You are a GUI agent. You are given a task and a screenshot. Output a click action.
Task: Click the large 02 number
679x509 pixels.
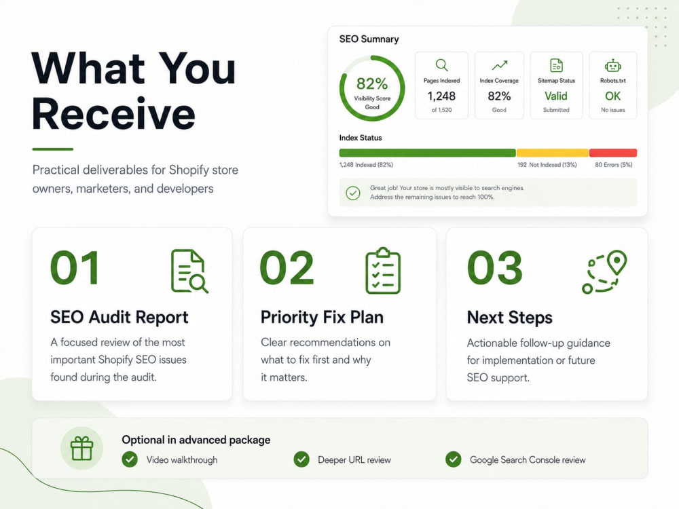click(x=287, y=268)
